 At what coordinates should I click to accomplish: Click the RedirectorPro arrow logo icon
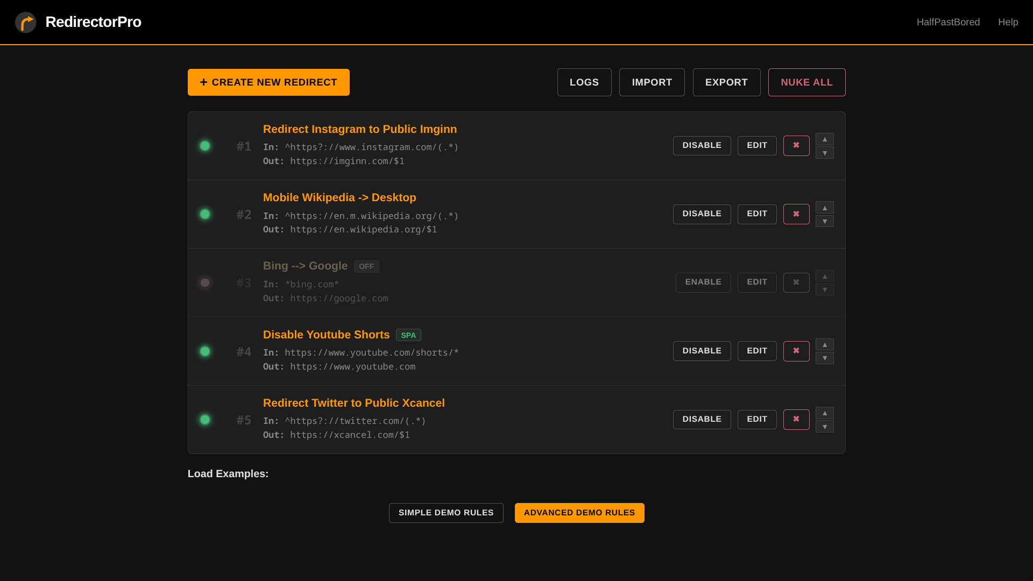tap(25, 22)
